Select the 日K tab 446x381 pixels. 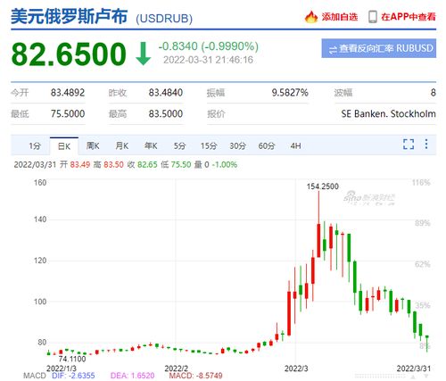tap(64, 146)
